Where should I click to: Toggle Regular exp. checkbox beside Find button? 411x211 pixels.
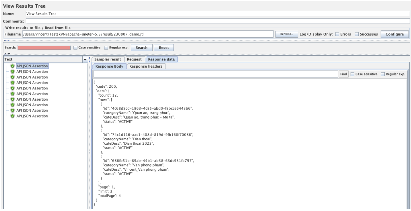coord(383,74)
